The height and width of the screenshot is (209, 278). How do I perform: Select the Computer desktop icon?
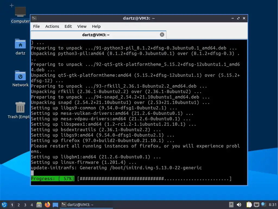coord(20,15)
